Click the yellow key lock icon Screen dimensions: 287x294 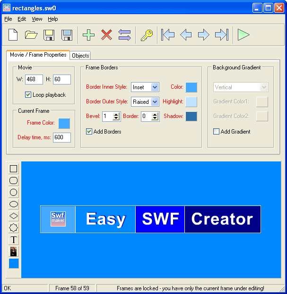pyautogui.click(x=147, y=35)
